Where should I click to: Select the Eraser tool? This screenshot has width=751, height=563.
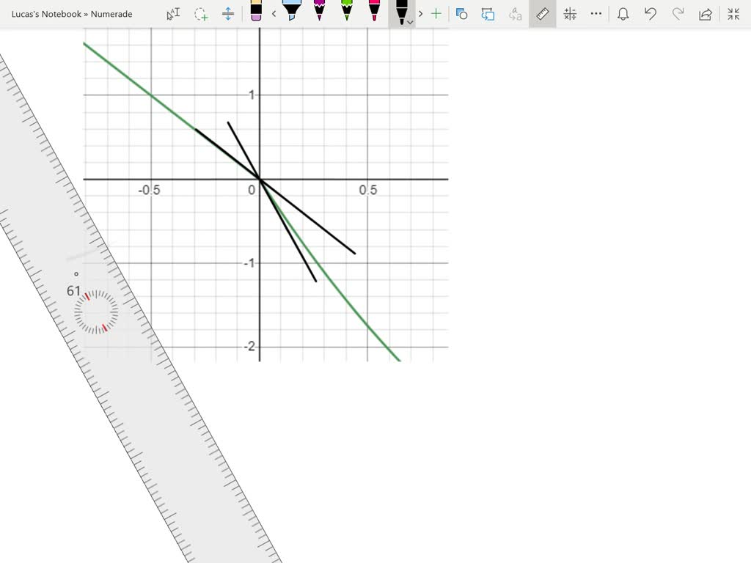pos(254,13)
